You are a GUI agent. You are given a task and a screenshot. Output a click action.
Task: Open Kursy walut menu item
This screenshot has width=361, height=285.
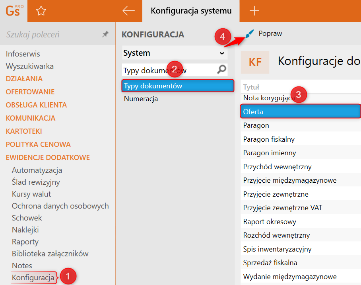pos(31,194)
